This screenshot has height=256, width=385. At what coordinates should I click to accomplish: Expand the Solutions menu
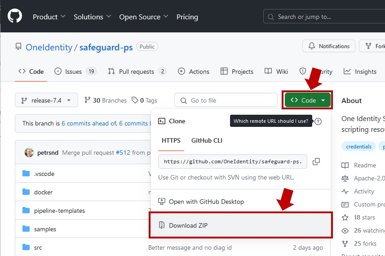[93, 17]
